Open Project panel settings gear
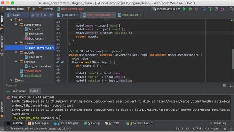234x132 pixels. click(x=45, y=15)
